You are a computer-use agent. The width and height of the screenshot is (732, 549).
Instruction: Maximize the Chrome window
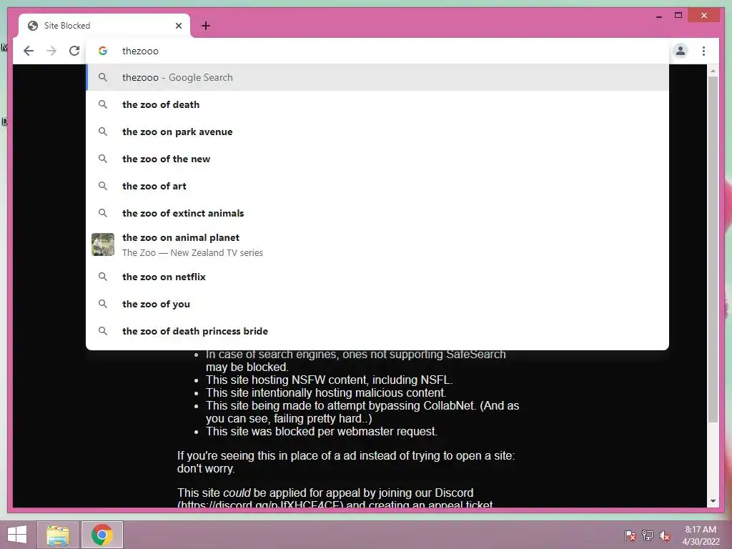tap(678, 16)
